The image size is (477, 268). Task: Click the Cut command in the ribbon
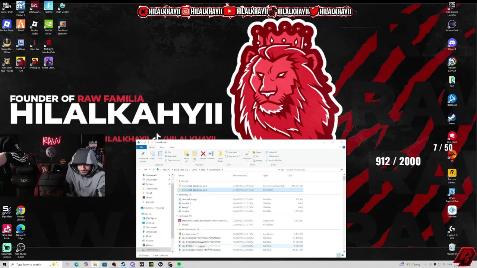tap(168, 152)
